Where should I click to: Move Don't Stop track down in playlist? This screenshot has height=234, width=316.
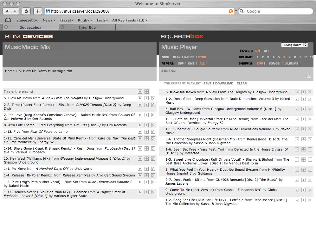click(297, 99)
